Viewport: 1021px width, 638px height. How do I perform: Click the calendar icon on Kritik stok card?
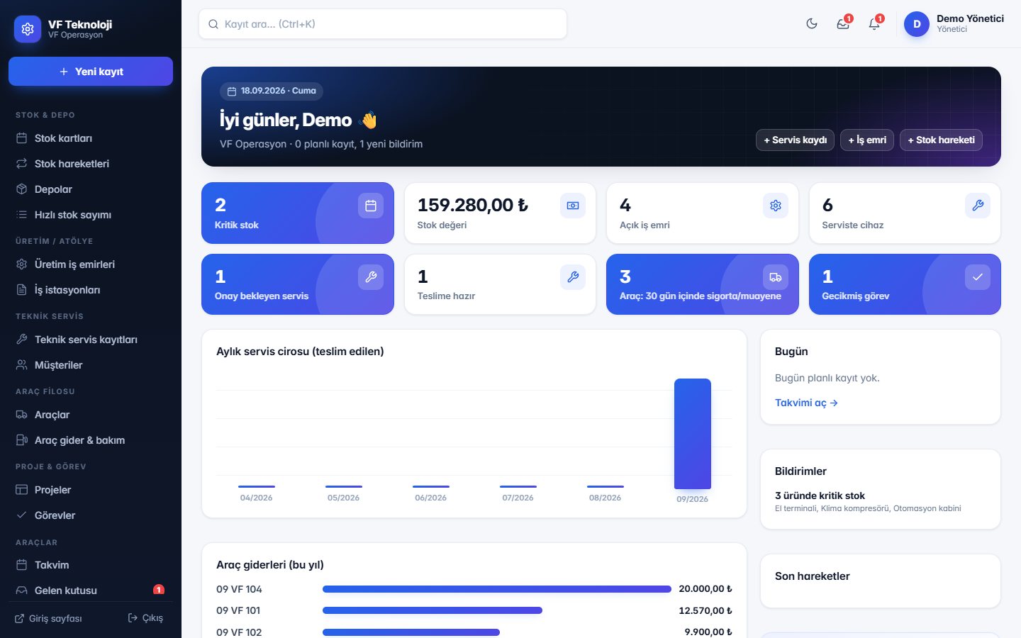coord(371,206)
